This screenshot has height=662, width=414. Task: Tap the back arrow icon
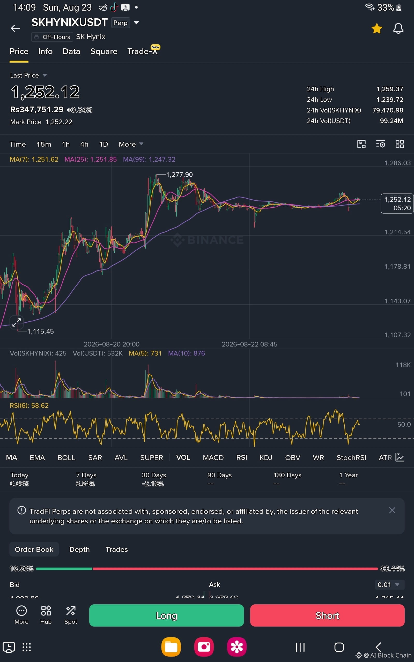coord(15,28)
